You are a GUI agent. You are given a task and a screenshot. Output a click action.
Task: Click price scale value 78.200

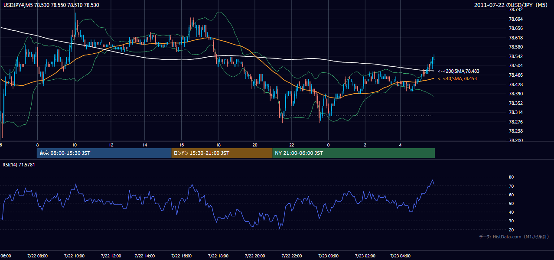point(515,140)
